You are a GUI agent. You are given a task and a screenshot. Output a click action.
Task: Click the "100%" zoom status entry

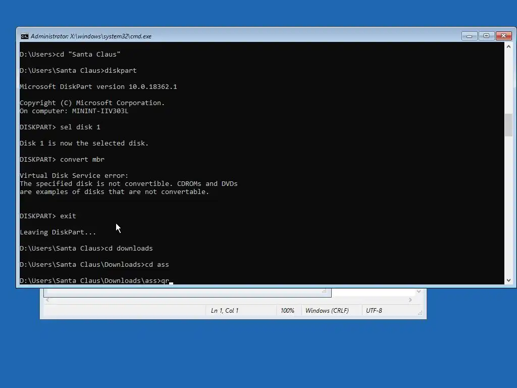[287, 311]
